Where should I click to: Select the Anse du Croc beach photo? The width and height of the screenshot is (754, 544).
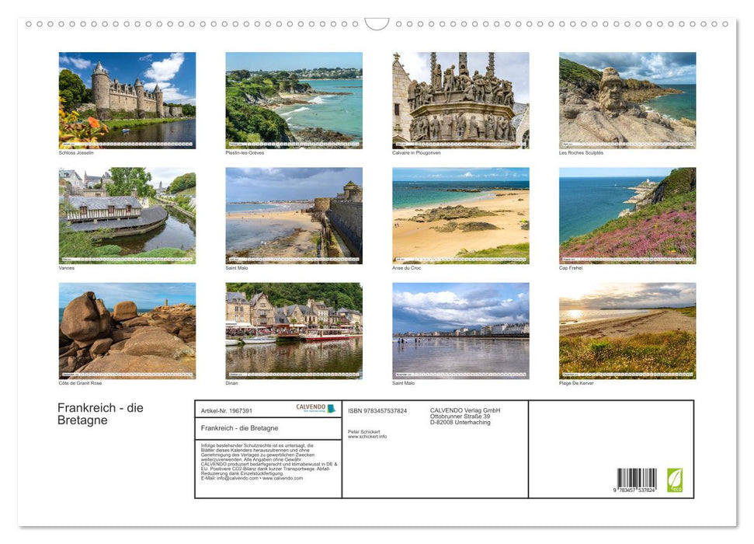tap(460, 214)
